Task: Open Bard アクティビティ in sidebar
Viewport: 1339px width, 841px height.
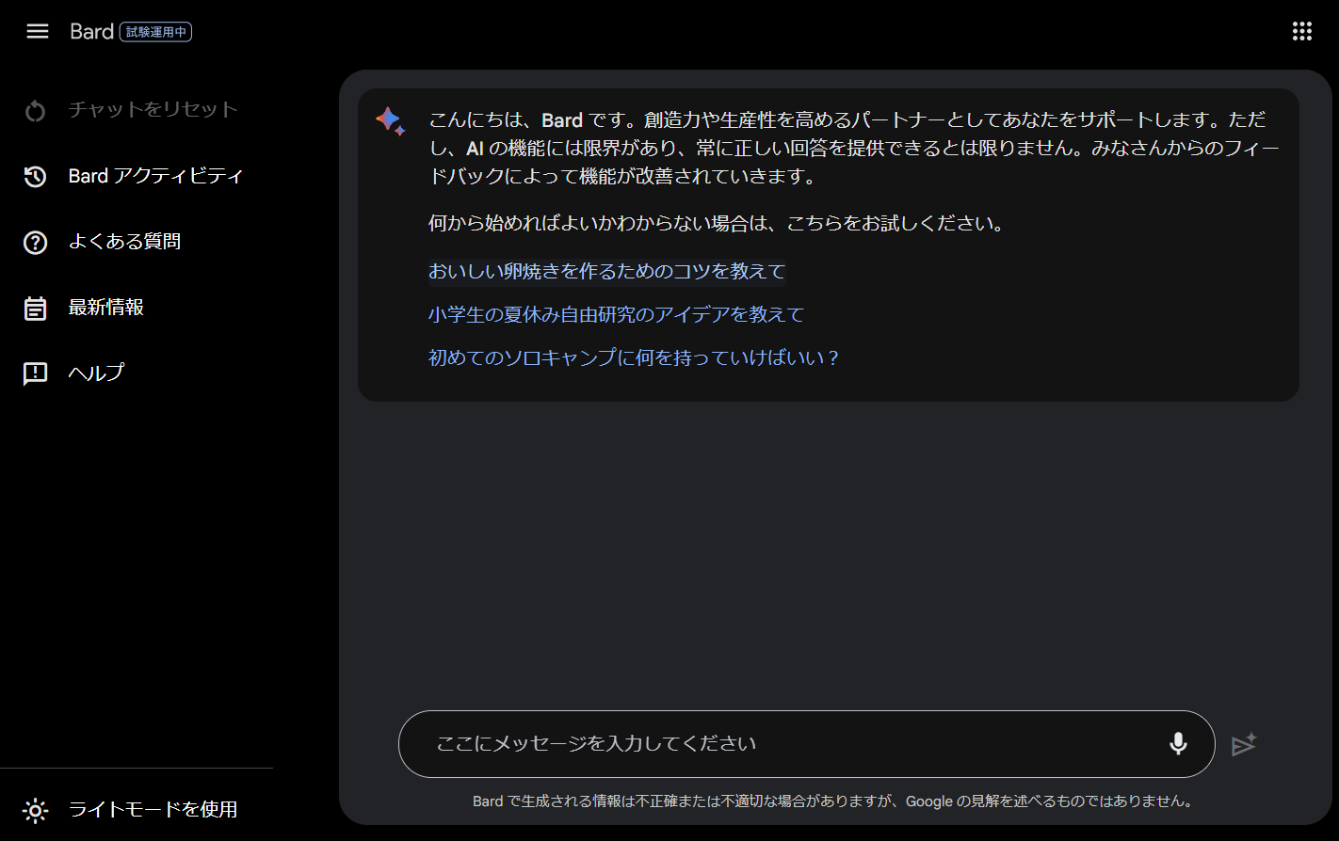Action: pos(156,176)
